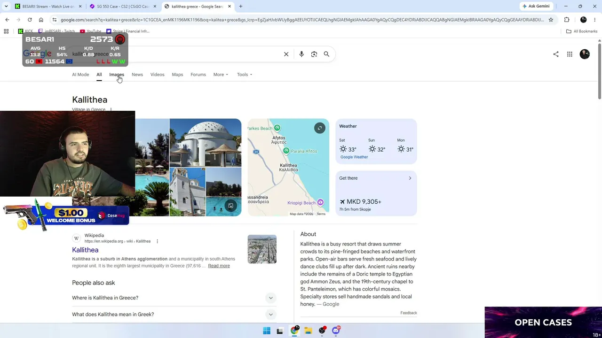This screenshot has height=338, width=602.
Task: Open the Google apps grid
Action: click(x=570, y=54)
